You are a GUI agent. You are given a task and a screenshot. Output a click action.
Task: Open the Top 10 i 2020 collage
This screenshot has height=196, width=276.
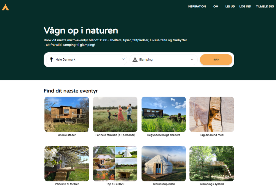tap(115, 164)
